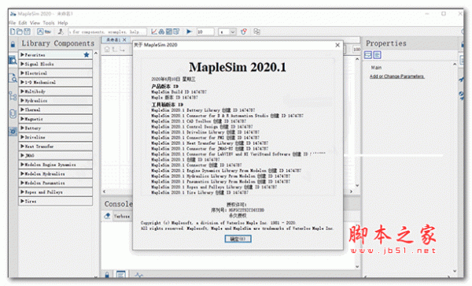Open the analysis apps grid icon
This screenshot has height=286, width=472.
tap(169, 32)
